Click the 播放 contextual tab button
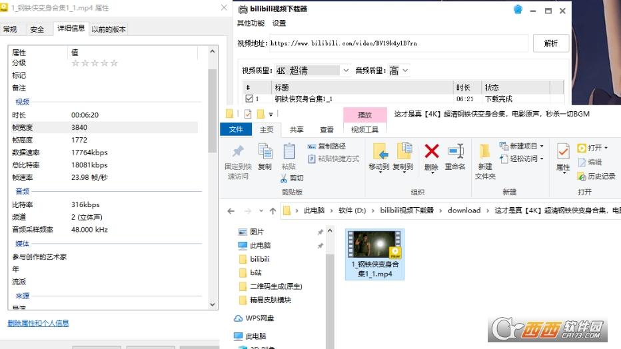Viewport: 621px width, 349px height. click(x=364, y=115)
